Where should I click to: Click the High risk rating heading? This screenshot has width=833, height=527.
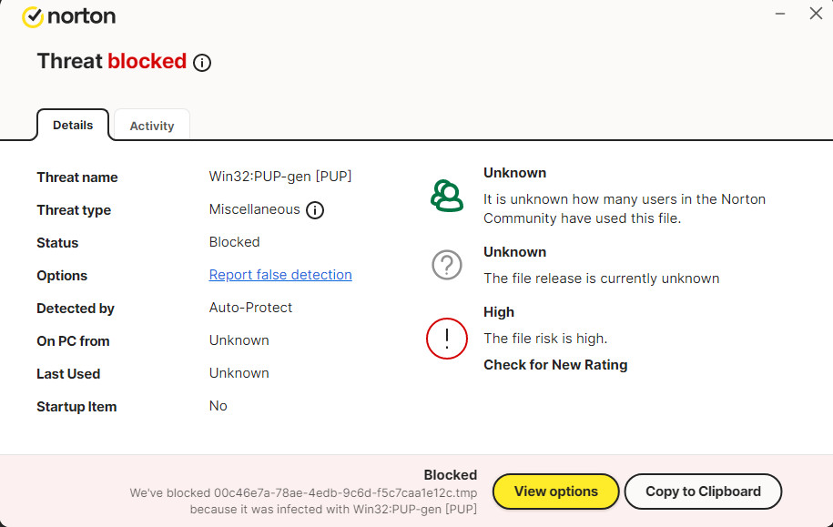499,312
